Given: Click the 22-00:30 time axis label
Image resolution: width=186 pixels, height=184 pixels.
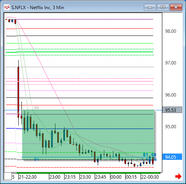Looking at the screenshot, I should [x=150, y=177].
